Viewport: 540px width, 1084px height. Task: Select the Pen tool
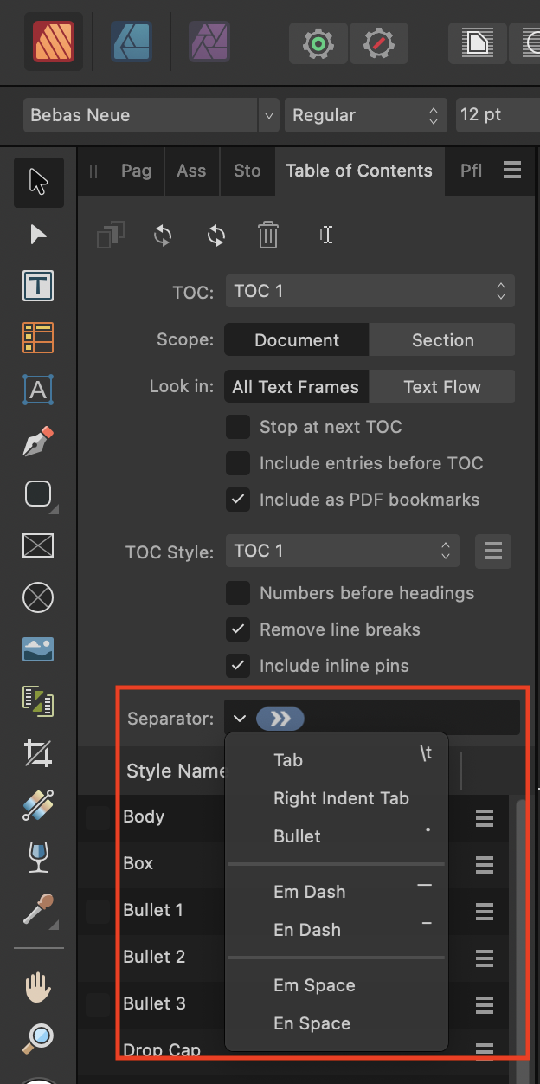(x=37, y=442)
